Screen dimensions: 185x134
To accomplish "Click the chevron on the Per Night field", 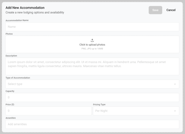I will (175, 111).
